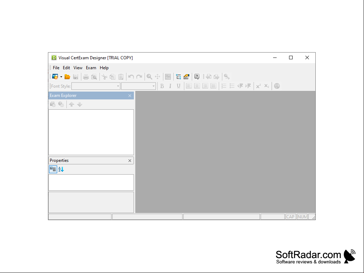Click the Previous Question arrow icon
The width and height of the screenshot is (364, 273).
[208, 77]
